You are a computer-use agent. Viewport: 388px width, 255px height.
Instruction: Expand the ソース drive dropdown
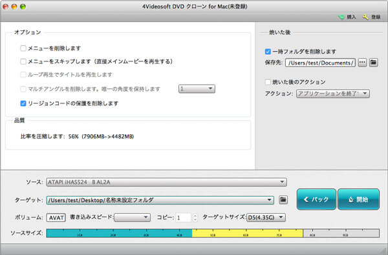coord(167,182)
